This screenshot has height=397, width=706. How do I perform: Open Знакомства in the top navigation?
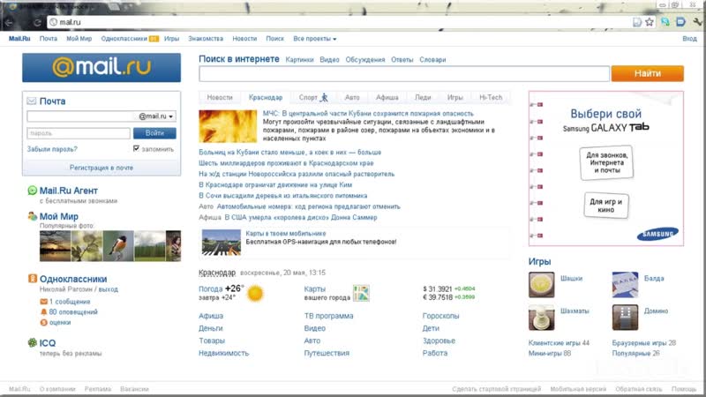(x=206, y=39)
